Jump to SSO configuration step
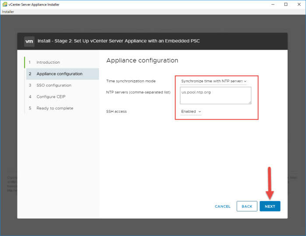306x236 pixels. click(53, 85)
